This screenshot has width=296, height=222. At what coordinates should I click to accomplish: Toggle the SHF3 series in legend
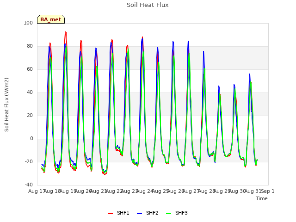pyautogui.click(x=177, y=213)
